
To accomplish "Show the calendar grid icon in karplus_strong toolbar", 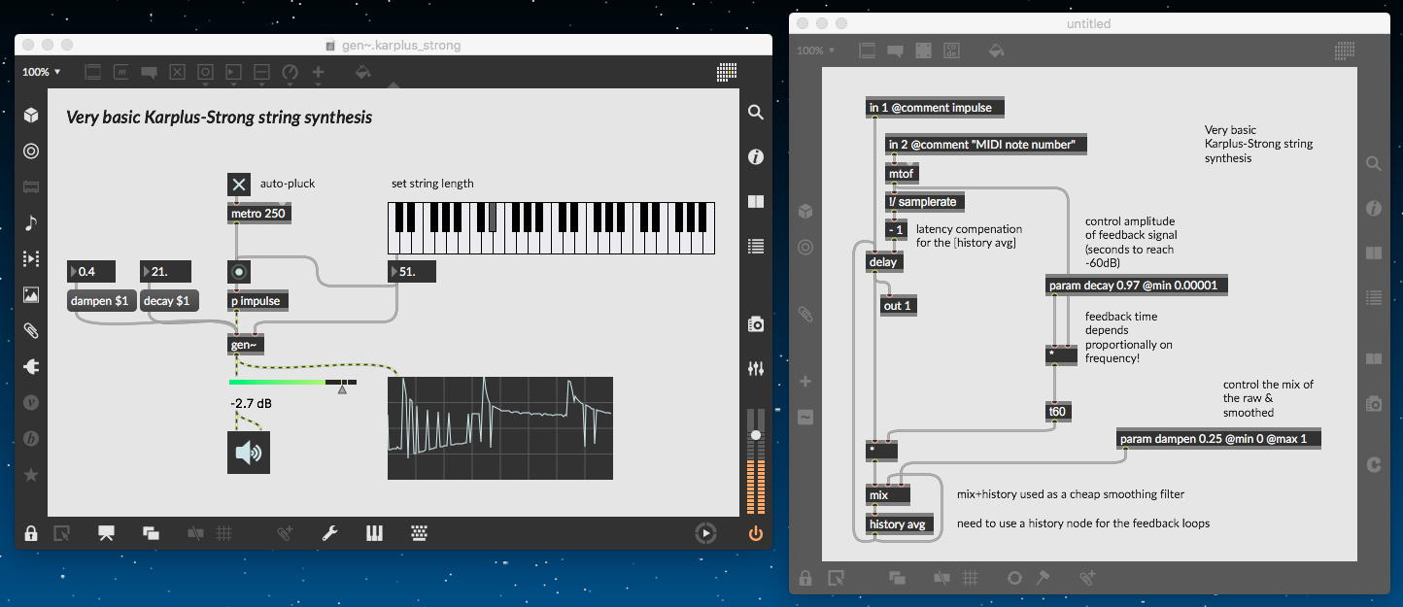I will pos(727,72).
